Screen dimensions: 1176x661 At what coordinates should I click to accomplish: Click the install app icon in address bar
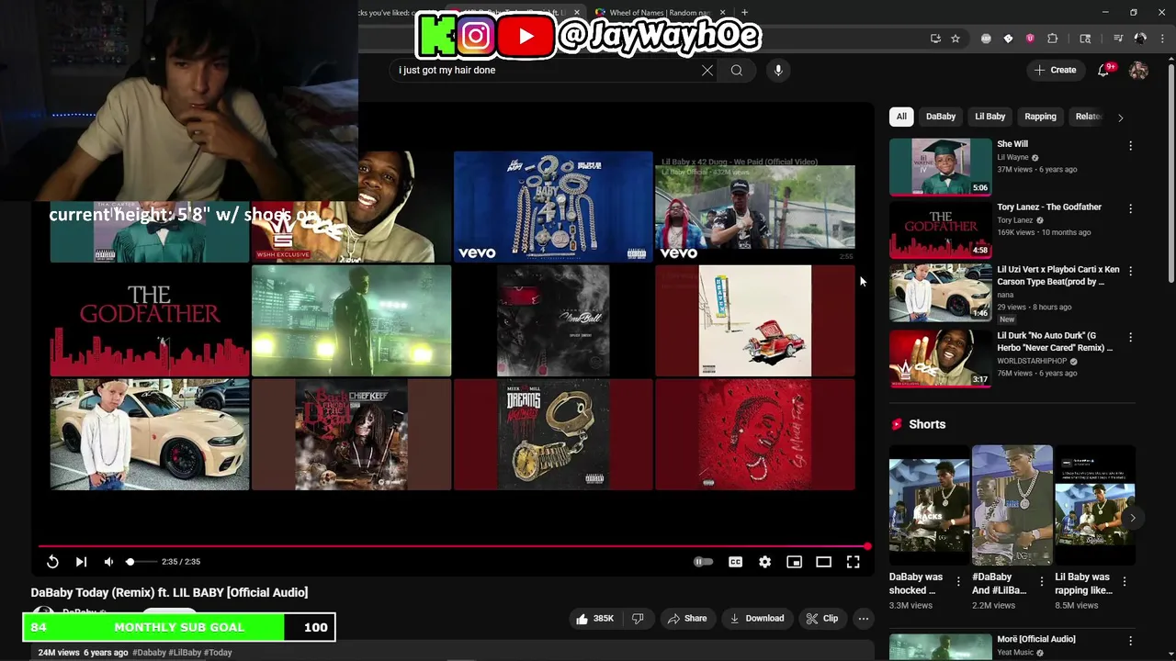(x=935, y=39)
